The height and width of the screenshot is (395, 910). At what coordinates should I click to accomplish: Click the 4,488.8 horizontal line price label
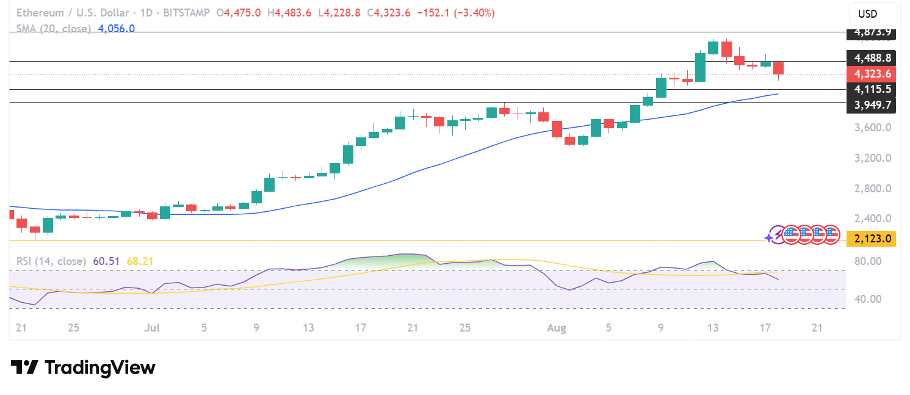click(x=872, y=58)
